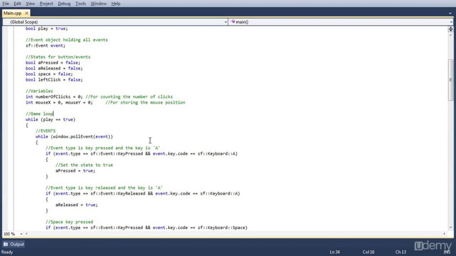Click 'while (window.pollEvent(event))' line

(x=74, y=137)
